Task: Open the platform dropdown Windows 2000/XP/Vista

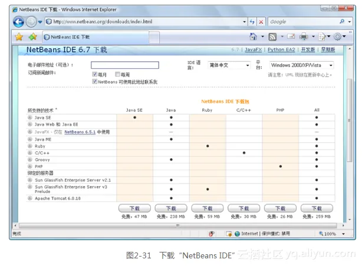Action: (x=302, y=65)
